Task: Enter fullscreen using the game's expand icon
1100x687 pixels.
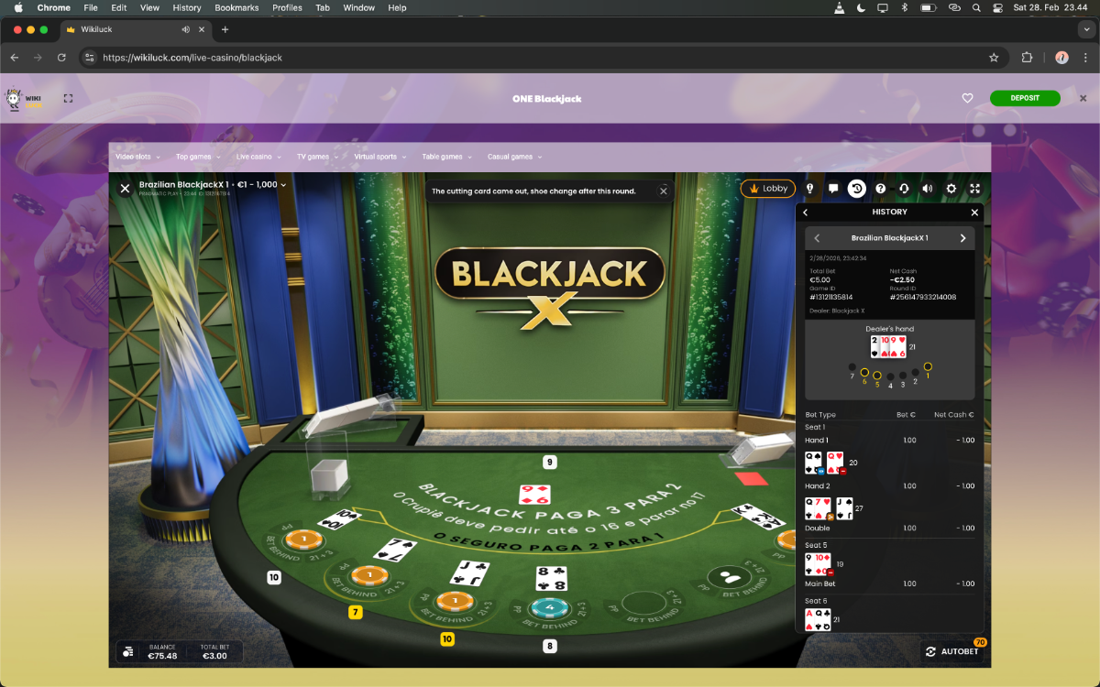Action: point(974,189)
